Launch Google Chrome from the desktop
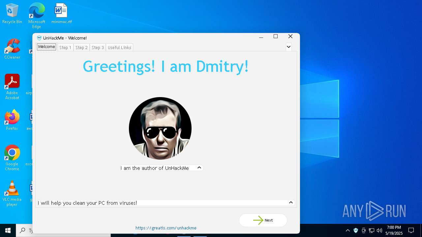Image resolution: width=422 pixels, height=237 pixels. click(12, 158)
